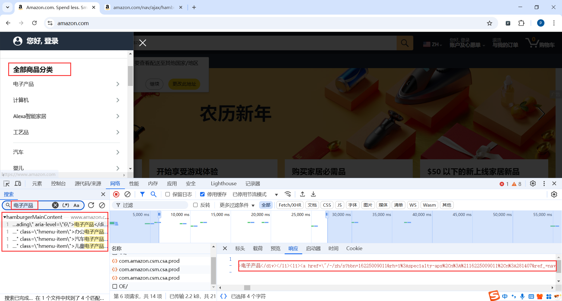Image resolution: width=562 pixels, height=301 pixels.
Task: Select the com.amazon.csm.csa.prod request above OE/
Action: [149, 278]
